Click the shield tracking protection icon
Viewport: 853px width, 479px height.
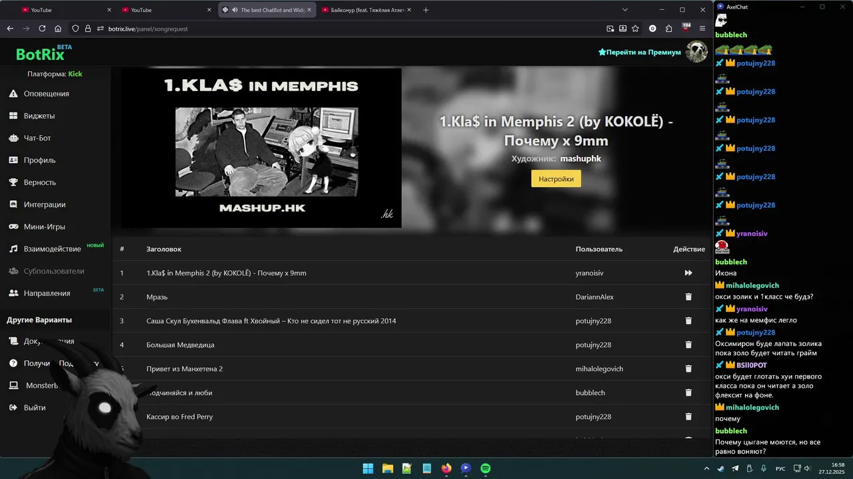tap(75, 29)
